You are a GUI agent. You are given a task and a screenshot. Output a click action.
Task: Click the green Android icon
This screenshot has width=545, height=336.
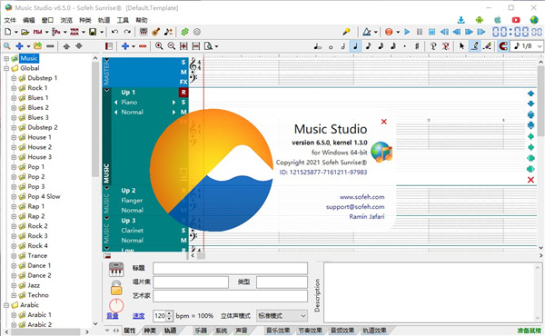tap(480, 20)
